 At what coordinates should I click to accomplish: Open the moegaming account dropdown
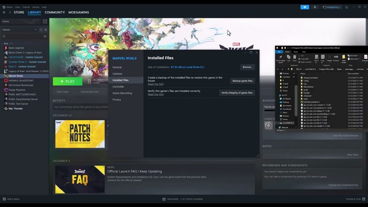(333, 7)
